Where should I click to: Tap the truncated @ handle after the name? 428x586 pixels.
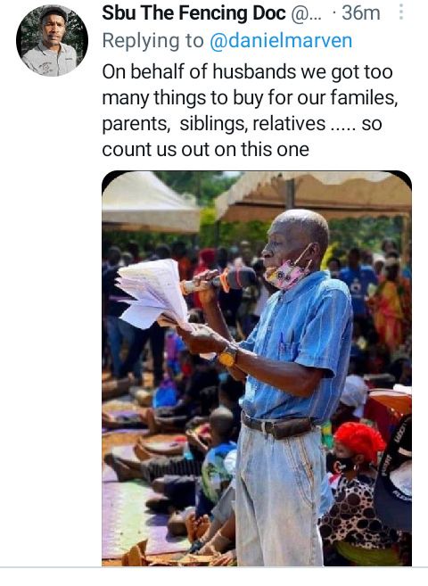306,14
